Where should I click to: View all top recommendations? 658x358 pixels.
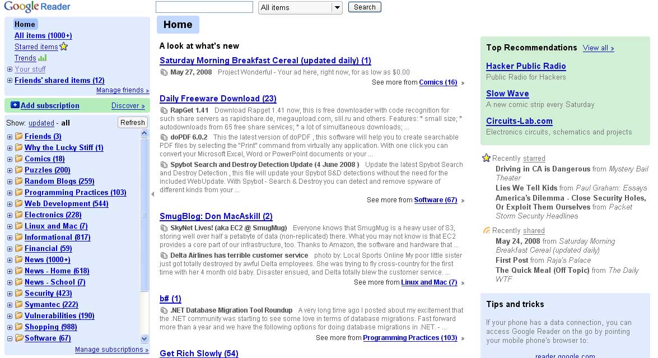point(599,48)
